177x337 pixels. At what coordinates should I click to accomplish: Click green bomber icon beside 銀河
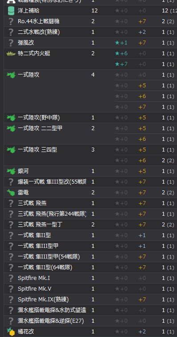(11, 171)
